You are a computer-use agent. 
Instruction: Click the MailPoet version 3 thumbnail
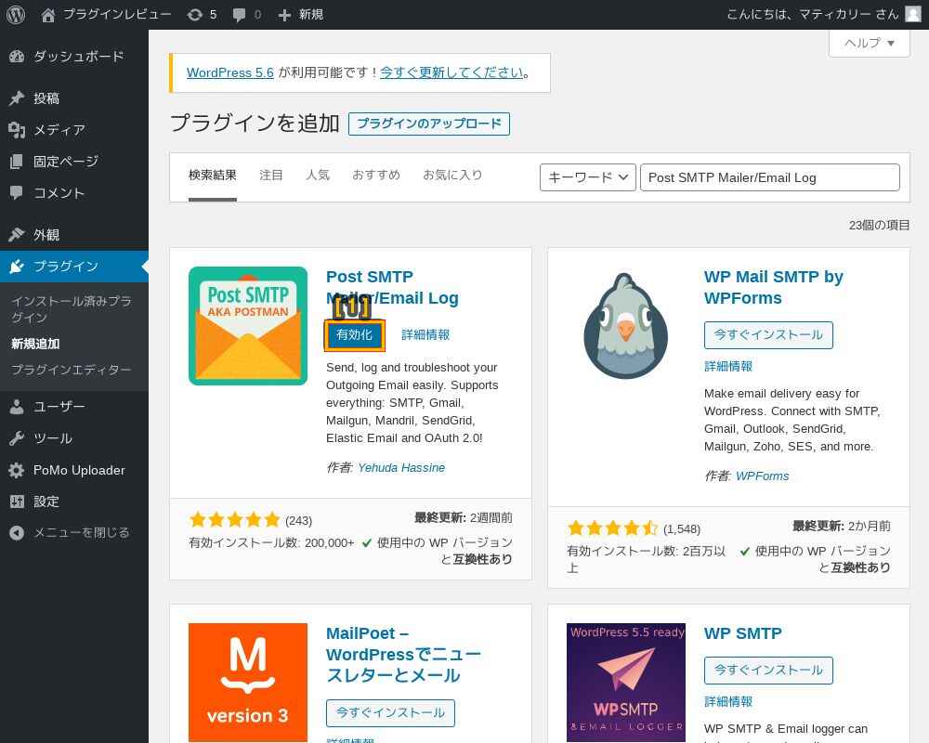pyautogui.click(x=248, y=683)
